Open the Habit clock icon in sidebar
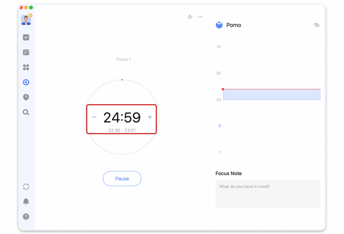Screen dimensions: 344x234 click(x=26, y=97)
